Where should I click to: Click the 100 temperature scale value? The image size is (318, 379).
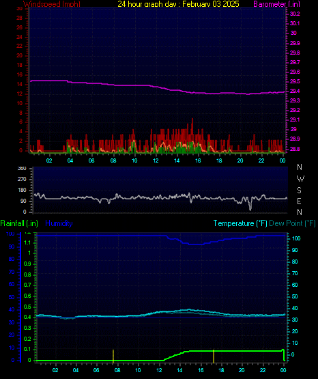click(x=296, y=238)
